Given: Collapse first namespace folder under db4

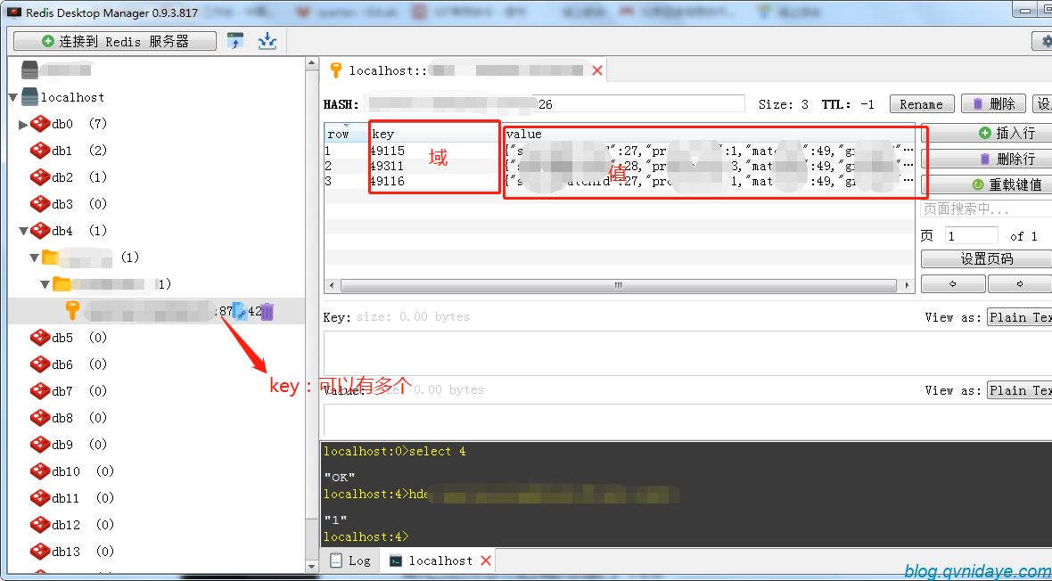Looking at the screenshot, I should [x=34, y=258].
